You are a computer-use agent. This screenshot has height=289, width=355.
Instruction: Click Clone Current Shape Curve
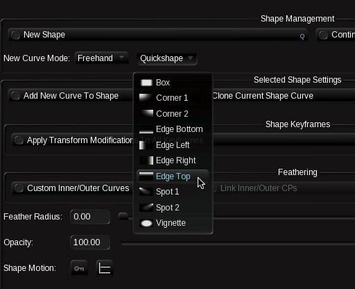click(263, 96)
